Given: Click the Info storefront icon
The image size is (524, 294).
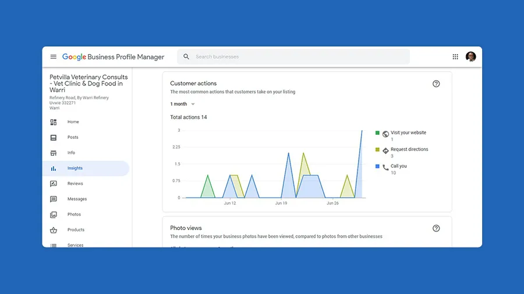Looking at the screenshot, I should [x=54, y=153].
